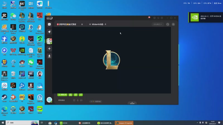This screenshot has height=125, width=223.
Task: Open the hamburger menu beside server name
Action: tap(82, 24)
